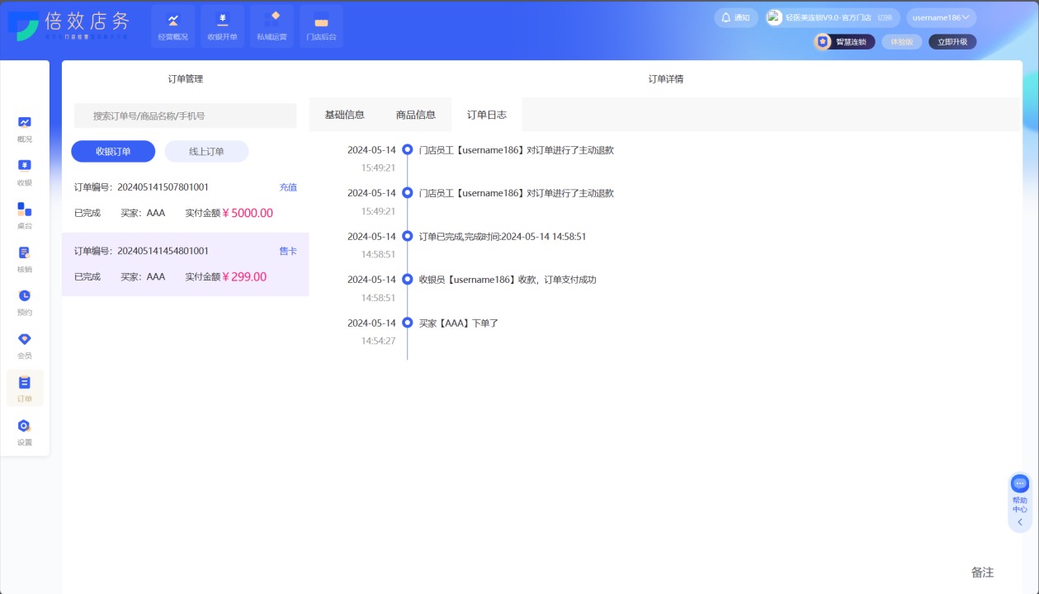This screenshot has width=1039, height=594.
Task: Switch the order list to 线上订单
Action: (x=206, y=152)
